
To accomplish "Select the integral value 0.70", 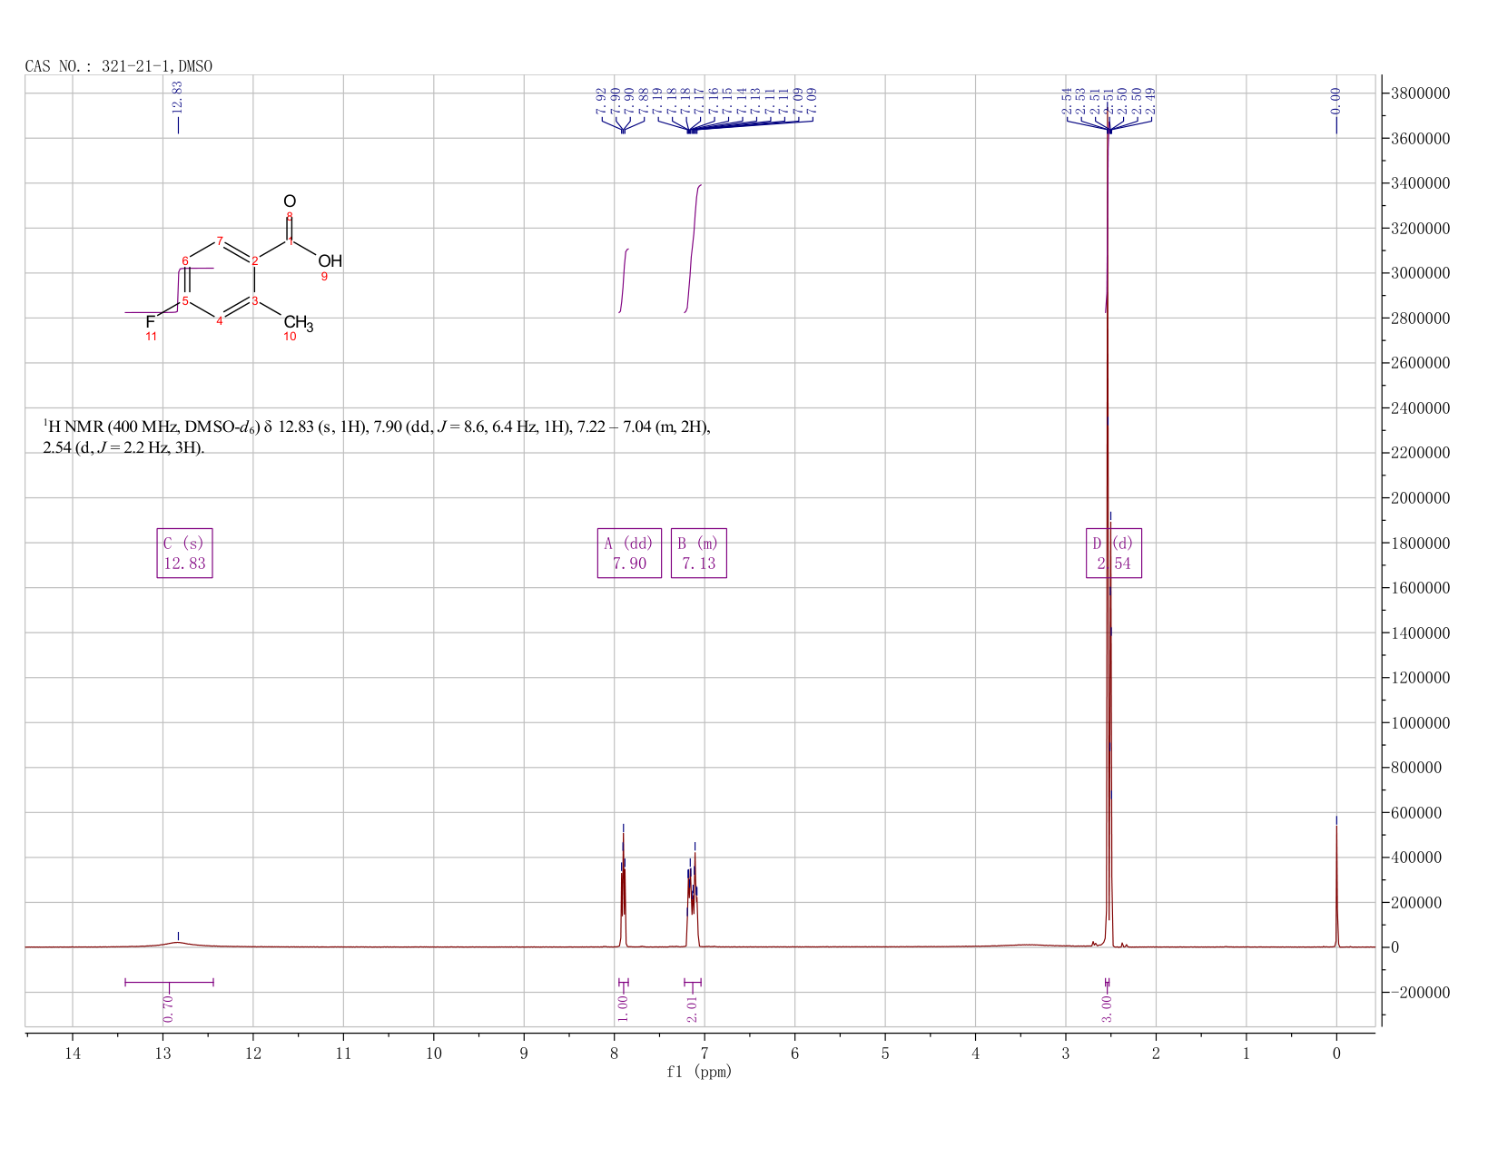I will coord(168,1007).
